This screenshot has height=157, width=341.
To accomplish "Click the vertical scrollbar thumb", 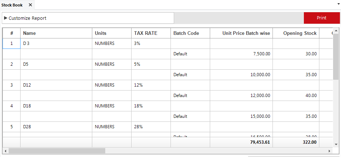I will (336, 57).
